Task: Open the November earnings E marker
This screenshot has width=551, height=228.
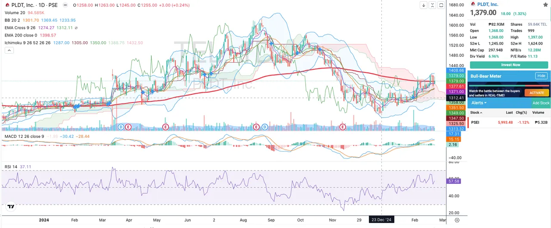Action: [343, 127]
